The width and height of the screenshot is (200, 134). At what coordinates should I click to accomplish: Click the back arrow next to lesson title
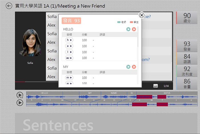[x=9, y=6]
